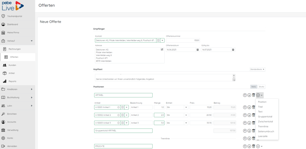The width and height of the screenshot is (306, 149).
Task: Open calendar picker for Offertendatum
Action: [198, 50]
